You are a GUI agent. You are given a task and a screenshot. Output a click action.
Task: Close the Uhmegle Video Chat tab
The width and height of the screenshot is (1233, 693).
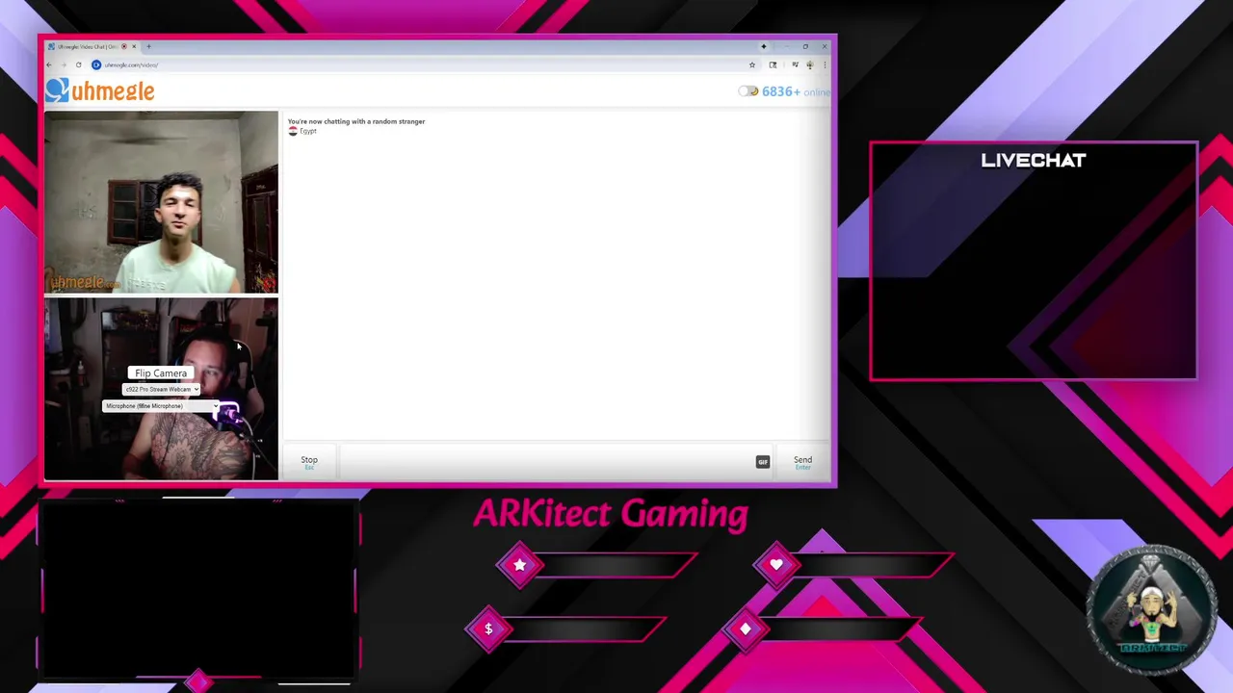click(134, 46)
